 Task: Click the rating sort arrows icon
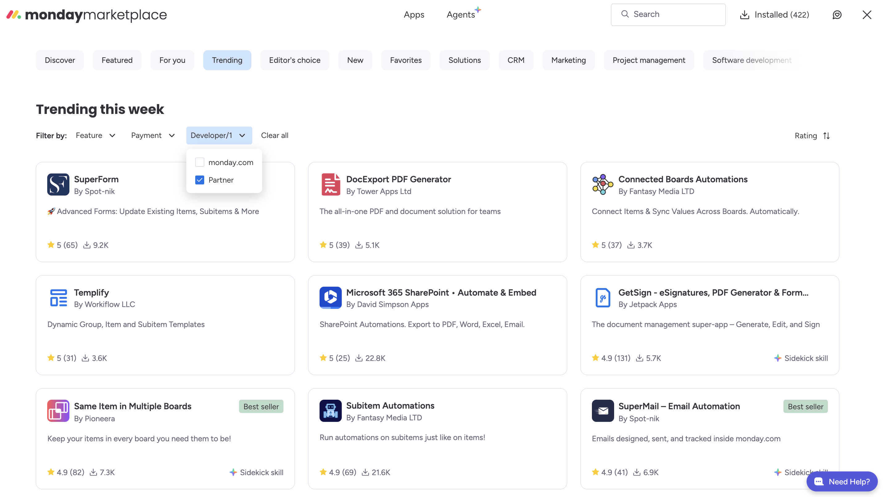coord(826,135)
